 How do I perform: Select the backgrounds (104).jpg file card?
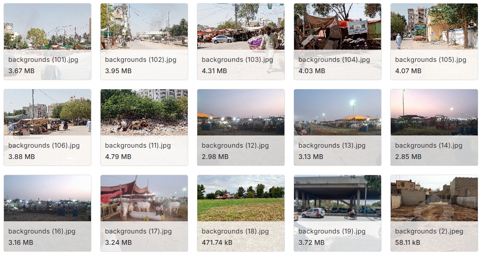point(338,42)
